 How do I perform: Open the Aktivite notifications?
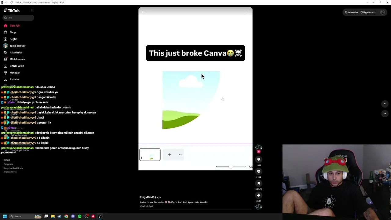[x=11, y=79]
